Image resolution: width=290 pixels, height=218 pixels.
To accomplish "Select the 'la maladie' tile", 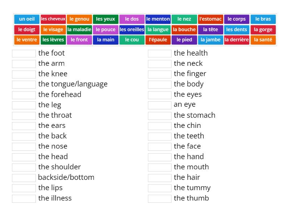I will click(79, 30).
